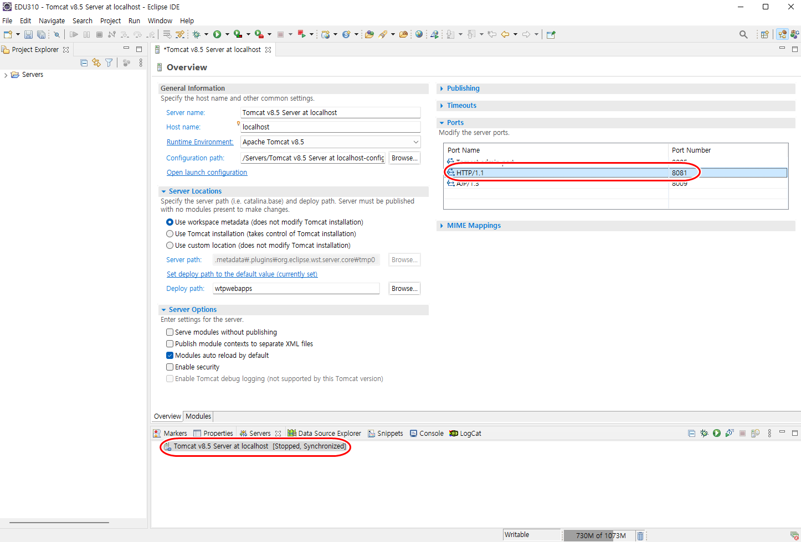Select Use custom location radio button
801x542 pixels.
tap(170, 246)
